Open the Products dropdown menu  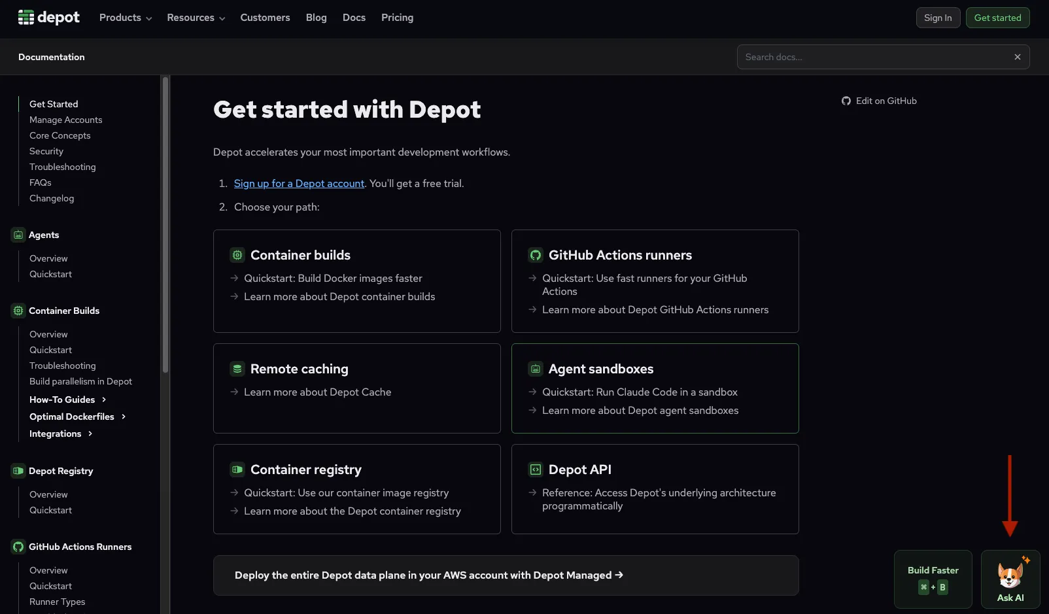pyautogui.click(x=125, y=18)
